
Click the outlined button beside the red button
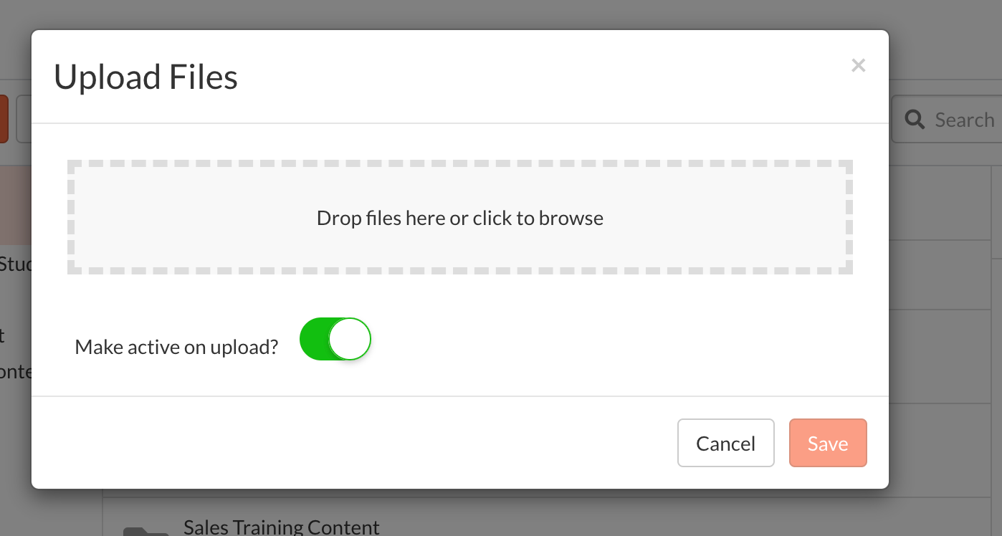click(24, 119)
